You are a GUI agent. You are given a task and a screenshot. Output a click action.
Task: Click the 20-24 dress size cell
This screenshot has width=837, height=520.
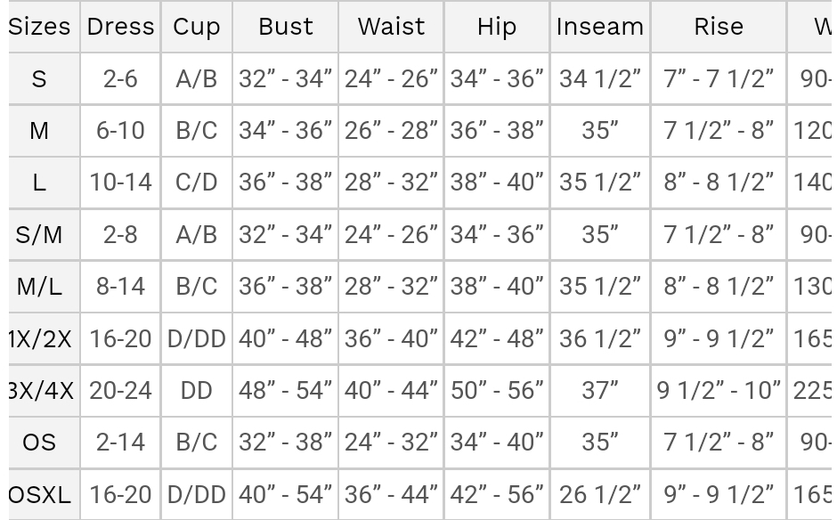(120, 391)
